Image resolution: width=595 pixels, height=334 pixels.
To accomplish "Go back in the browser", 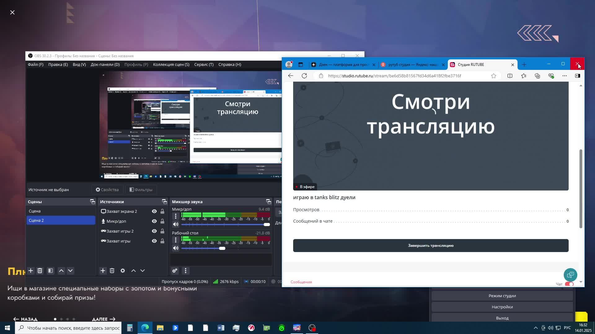I will point(290,76).
